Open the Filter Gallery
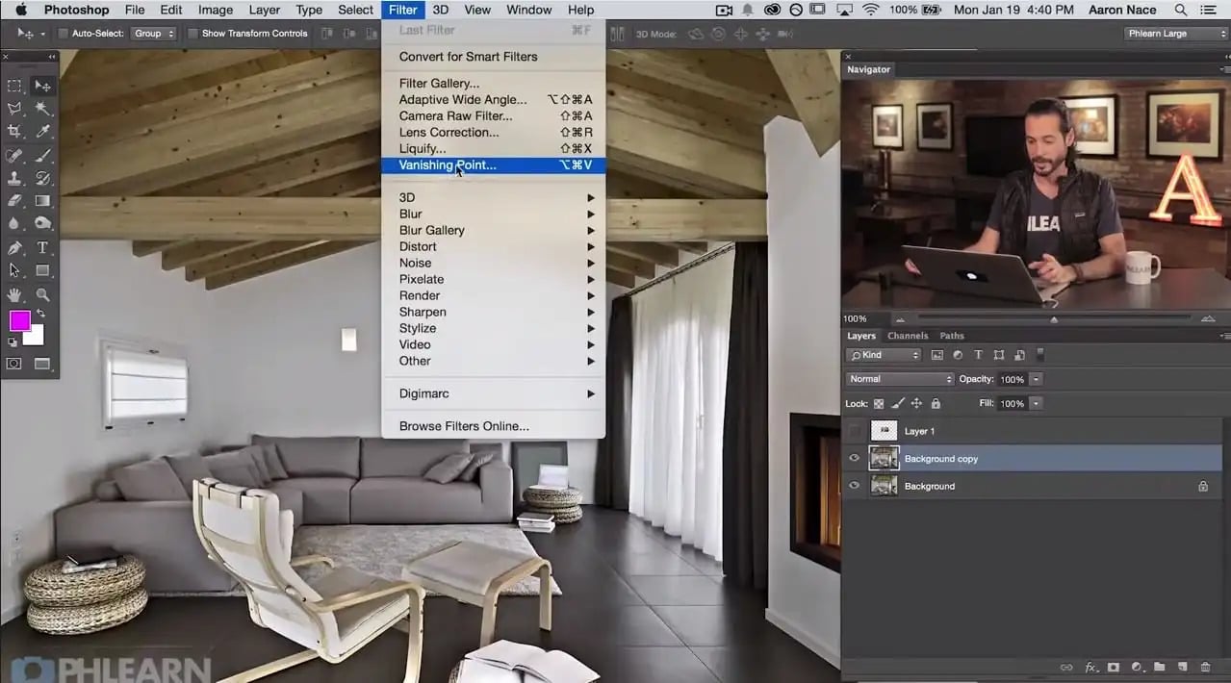 493,84
